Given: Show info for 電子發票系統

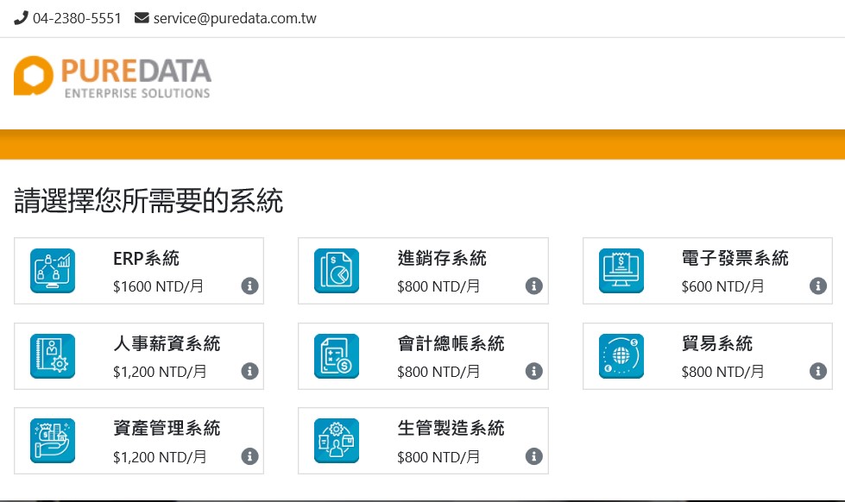Looking at the screenshot, I should (x=818, y=286).
